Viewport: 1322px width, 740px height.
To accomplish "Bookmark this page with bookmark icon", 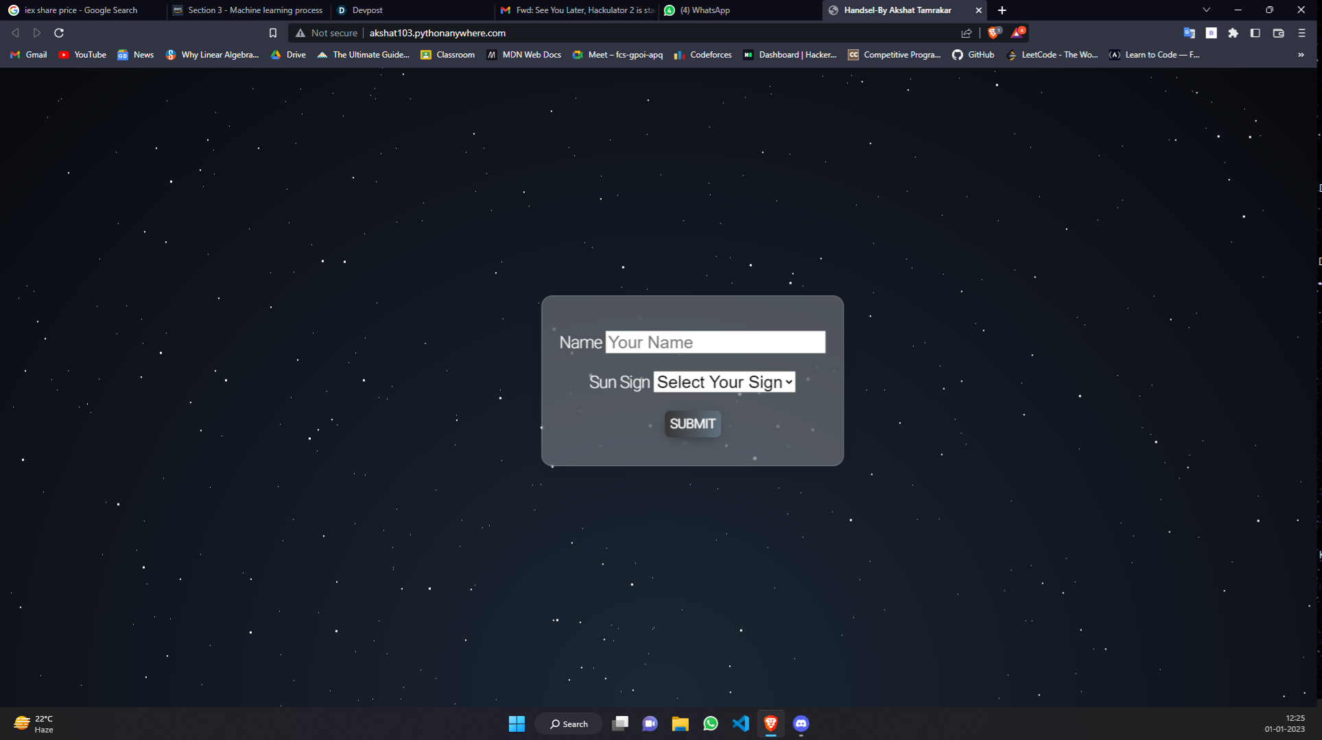I will pyautogui.click(x=273, y=33).
